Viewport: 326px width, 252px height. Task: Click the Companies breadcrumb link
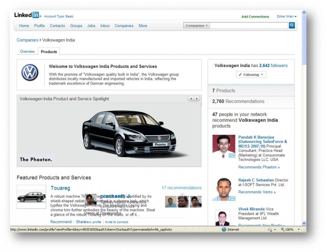(x=27, y=40)
